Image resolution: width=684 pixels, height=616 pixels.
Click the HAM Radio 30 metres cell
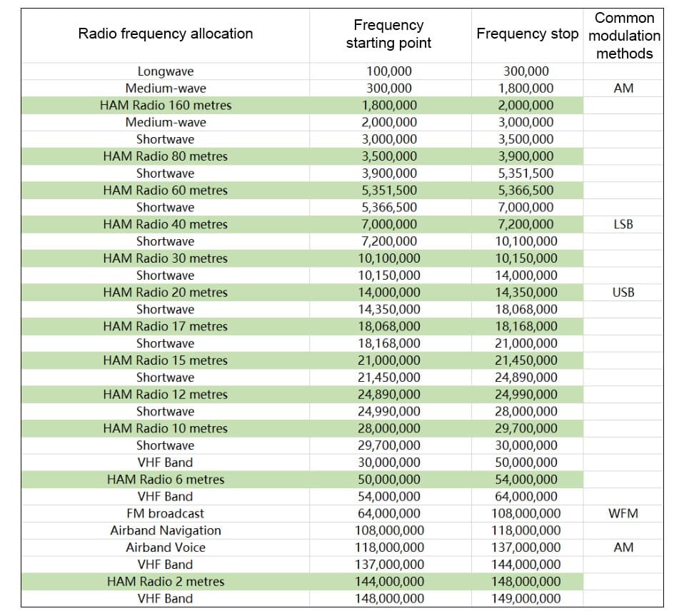click(x=166, y=258)
